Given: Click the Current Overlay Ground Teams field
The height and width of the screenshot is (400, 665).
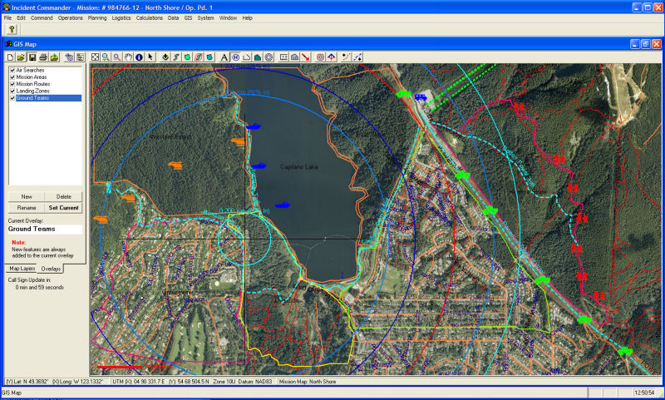Looking at the screenshot, I should coord(45,229).
